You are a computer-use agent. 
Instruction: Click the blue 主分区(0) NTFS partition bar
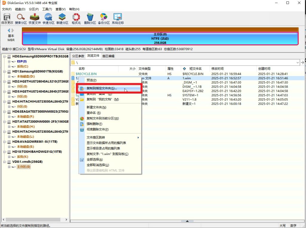[160, 38]
